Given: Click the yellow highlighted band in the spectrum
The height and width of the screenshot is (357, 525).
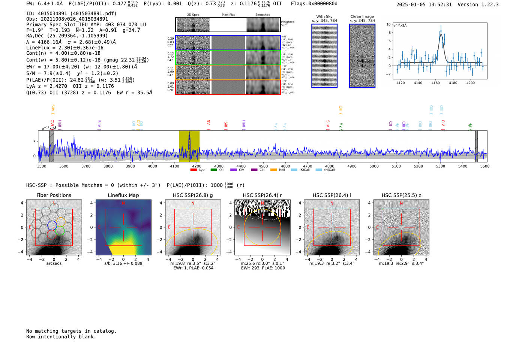Looking at the screenshot, I should pos(189,146).
